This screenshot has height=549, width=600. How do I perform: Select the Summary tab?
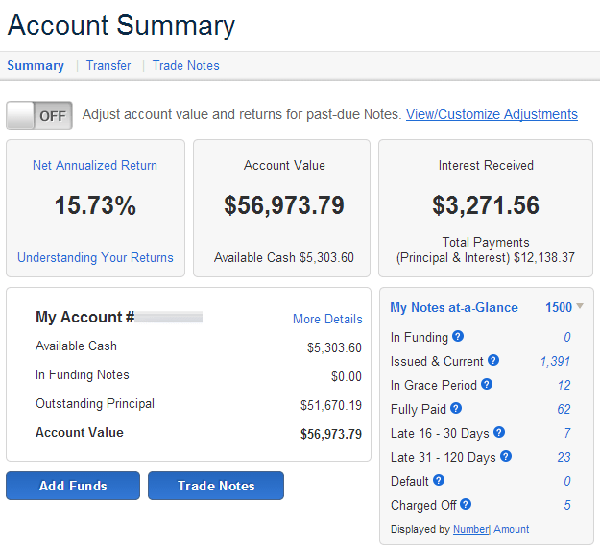[x=36, y=66]
